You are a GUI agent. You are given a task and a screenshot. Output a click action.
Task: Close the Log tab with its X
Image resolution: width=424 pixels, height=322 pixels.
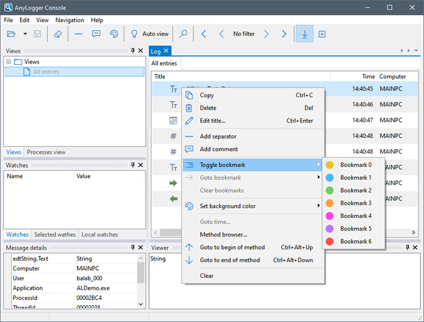click(x=166, y=51)
